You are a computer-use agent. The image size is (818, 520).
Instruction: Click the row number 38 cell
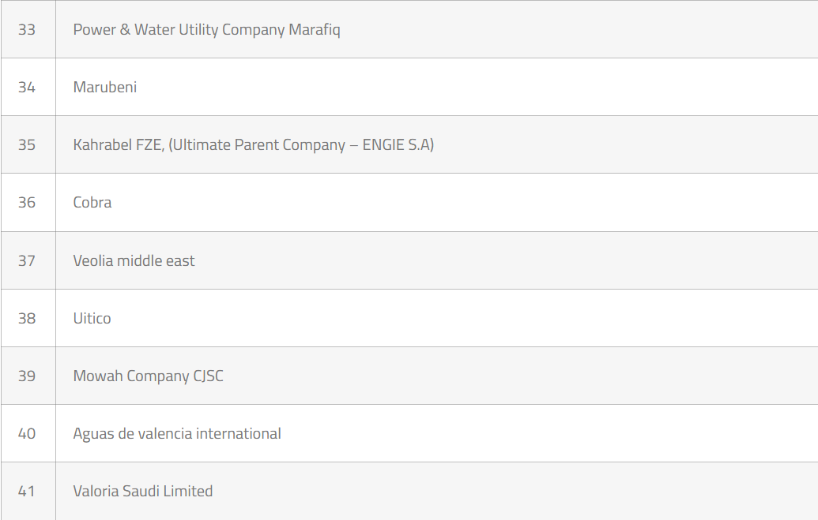(27, 318)
